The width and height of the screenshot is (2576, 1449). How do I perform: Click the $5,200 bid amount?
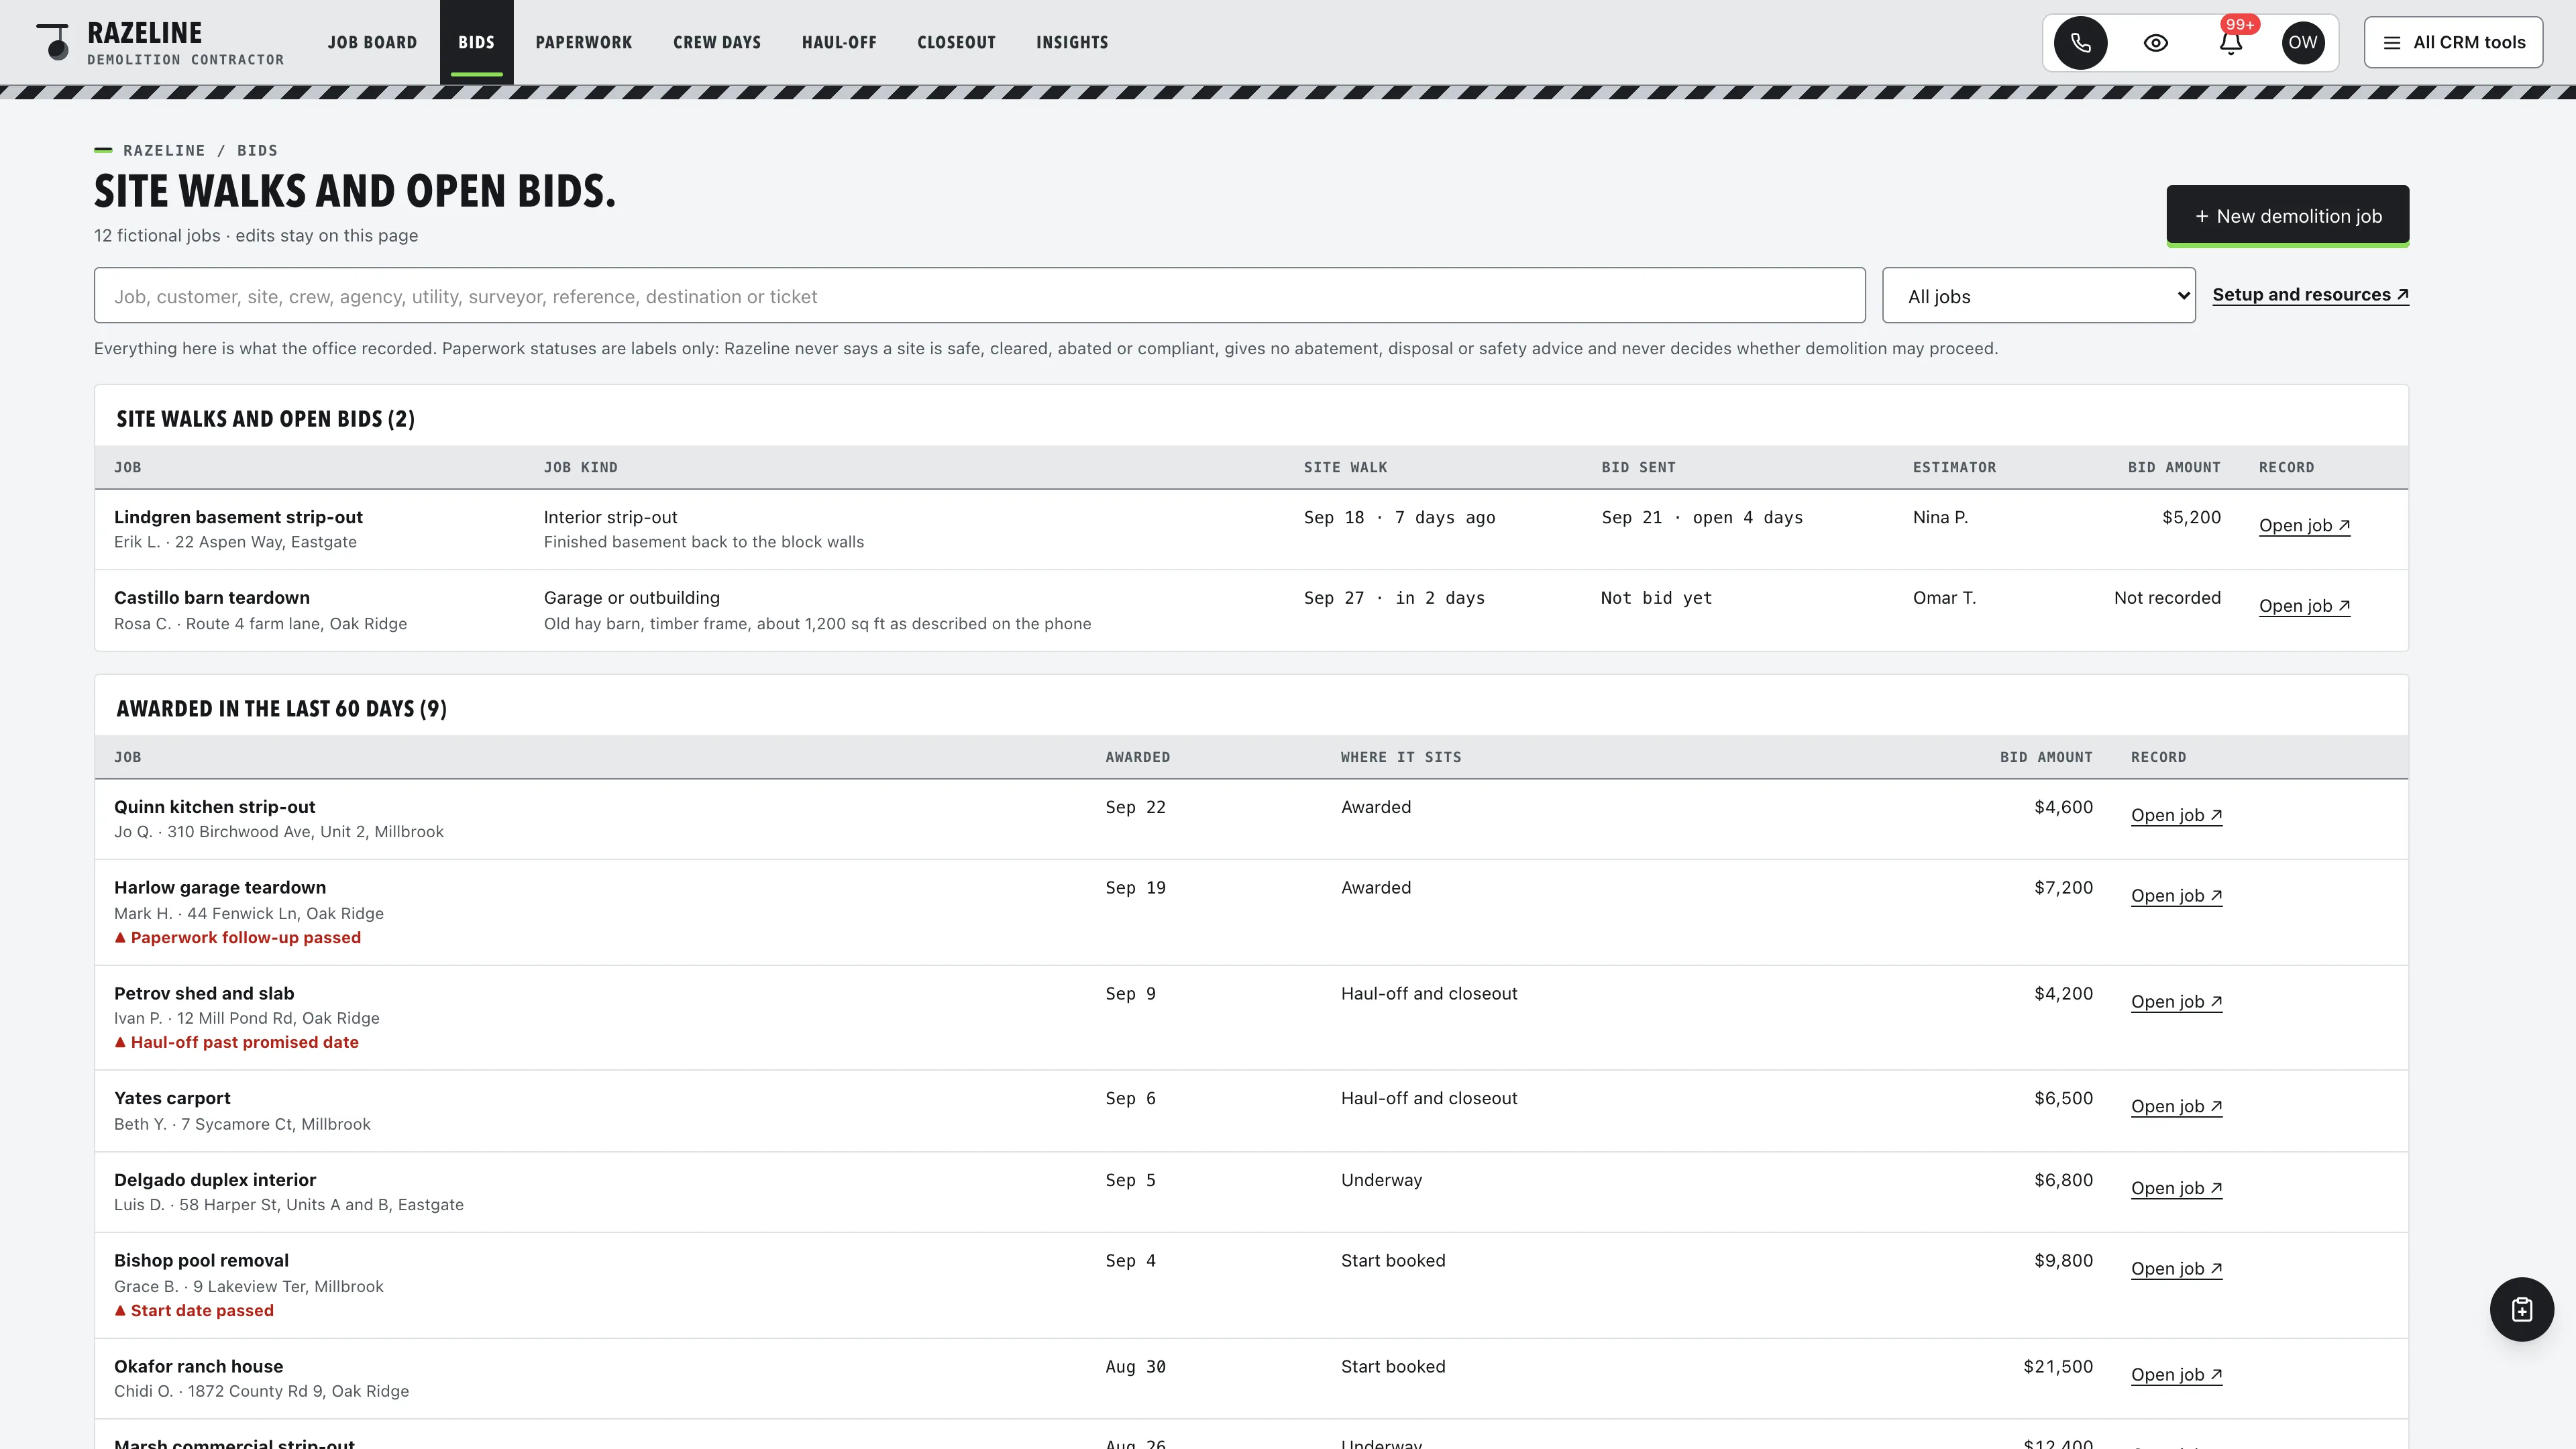click(2191, 517)
